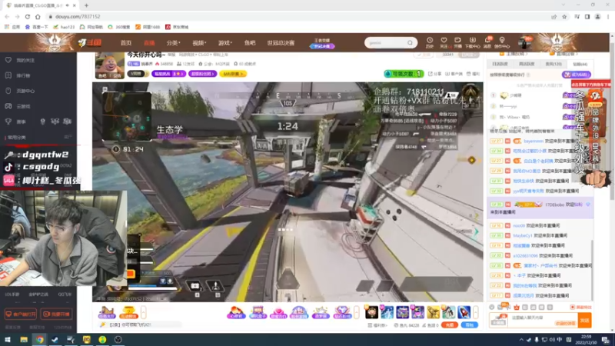Click username MaybeCy1 in chat list

pyautogui.click(x=523, y=235)
